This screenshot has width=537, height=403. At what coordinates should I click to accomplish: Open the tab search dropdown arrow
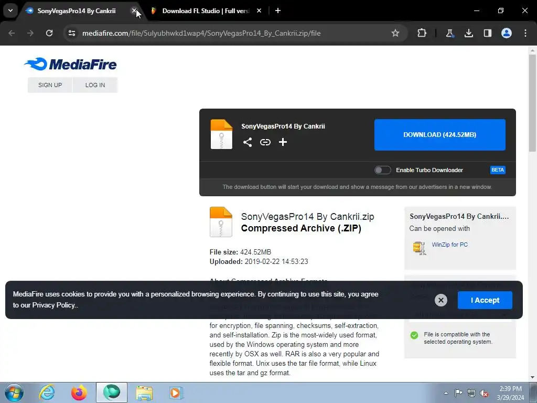tap(10, 10)
